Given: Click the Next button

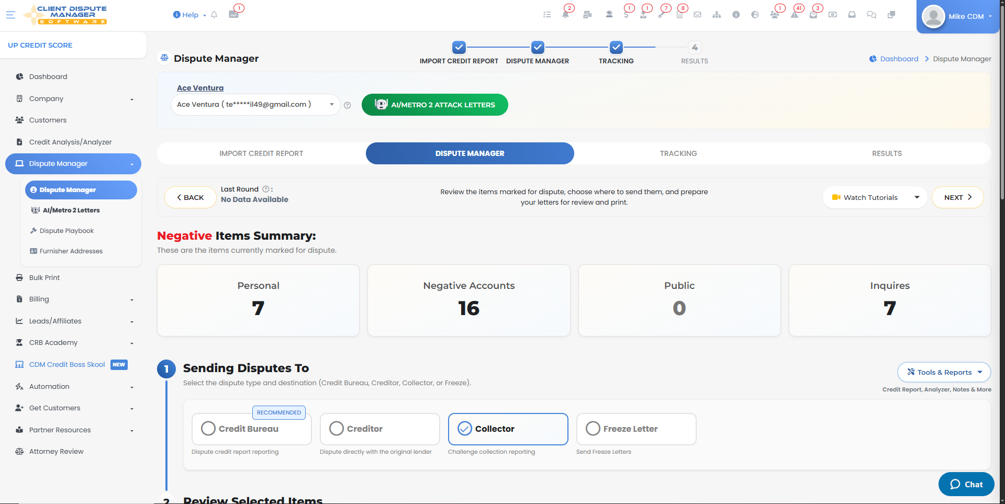Looking at the screenshot, I should click(957, 197).
